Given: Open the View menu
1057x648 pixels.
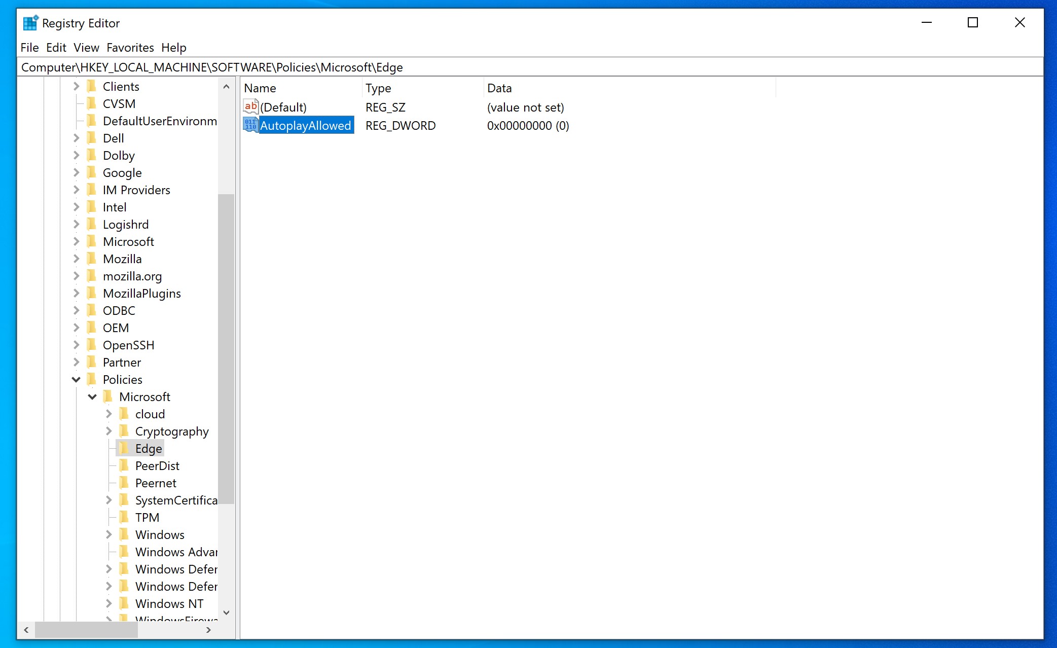Looking at the screenshot, I should (86, 48).
